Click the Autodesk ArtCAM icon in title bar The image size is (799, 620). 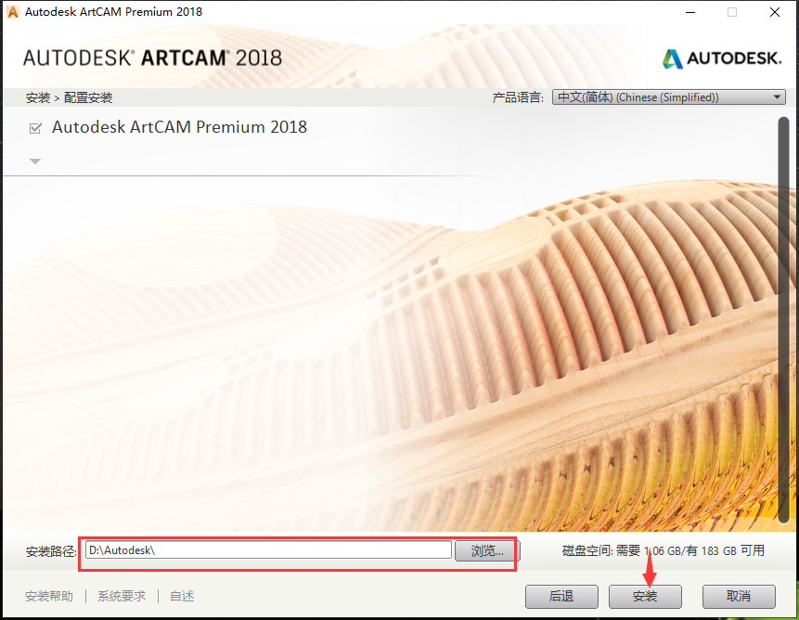point(12,12)
